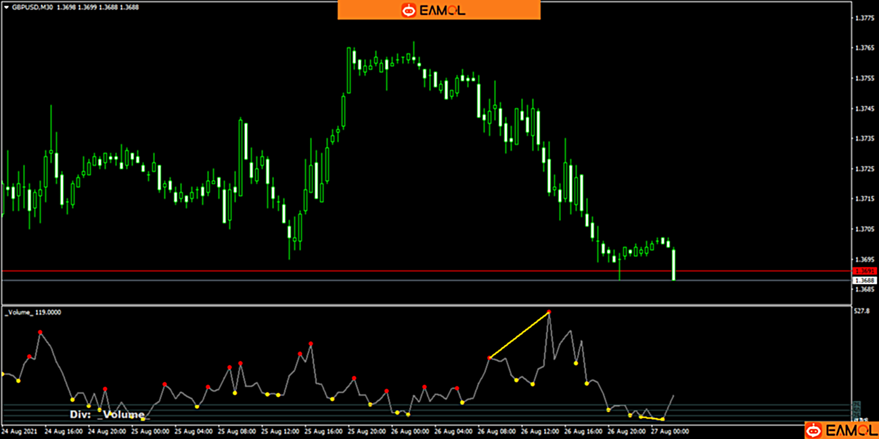879x439 pixels.
Task: Select the short yellow divergence line near 27 Aug
Action: [651, 418]
